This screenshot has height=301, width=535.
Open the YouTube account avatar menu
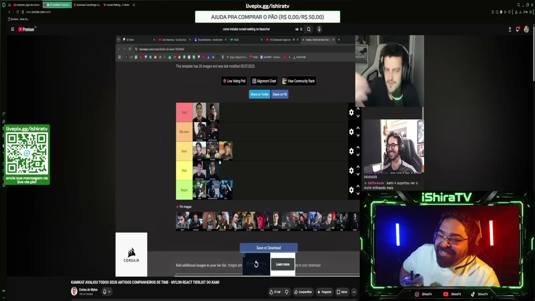[526, 29]
